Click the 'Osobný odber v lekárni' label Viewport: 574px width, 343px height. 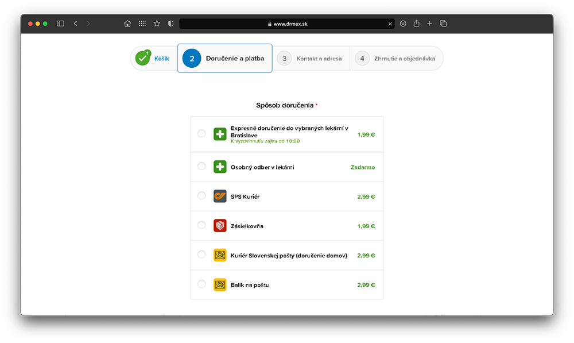262,167
